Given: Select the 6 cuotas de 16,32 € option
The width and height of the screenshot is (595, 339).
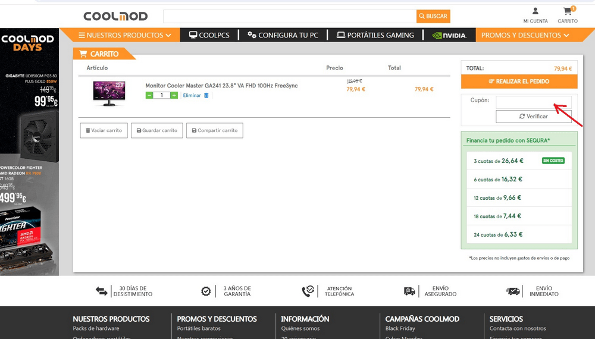Looking at the screenshot, I should pos(519,180).
